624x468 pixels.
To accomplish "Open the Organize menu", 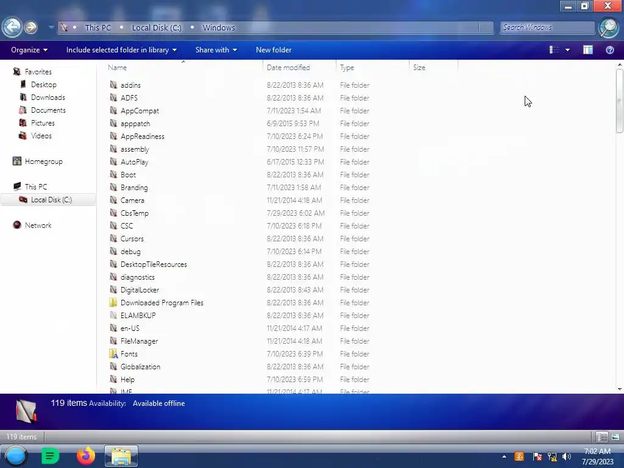I will click(29, 50).
